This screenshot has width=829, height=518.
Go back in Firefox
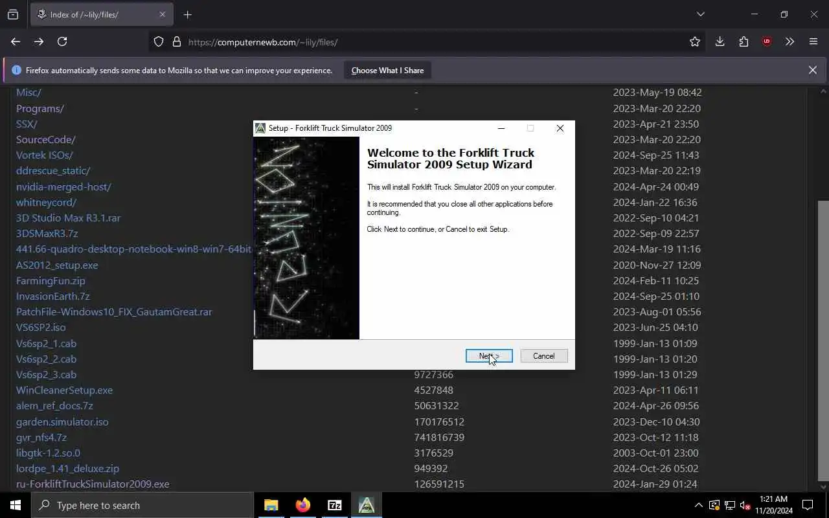coord(16,41)
